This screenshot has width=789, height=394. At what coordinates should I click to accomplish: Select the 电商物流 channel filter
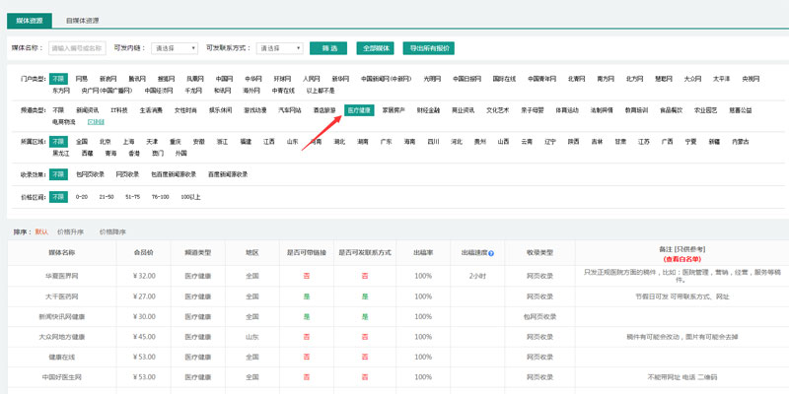pyautogui.click(x=64, y=122)
